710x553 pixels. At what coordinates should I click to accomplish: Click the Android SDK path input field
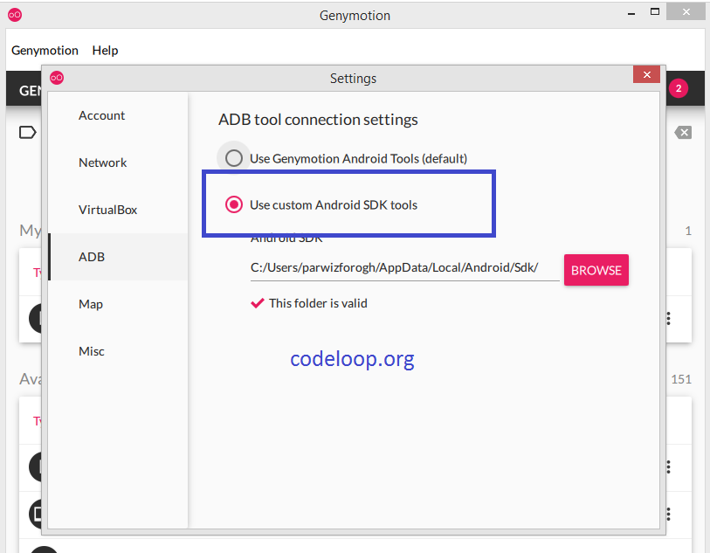[405, 267]
